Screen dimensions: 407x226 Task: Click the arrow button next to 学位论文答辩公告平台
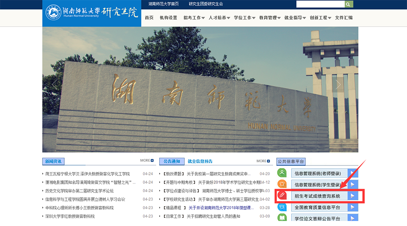click(x=353, y=218)
